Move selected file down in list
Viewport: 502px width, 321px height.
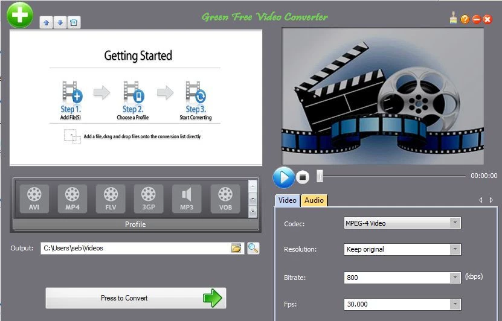click(x=60, y=23)
